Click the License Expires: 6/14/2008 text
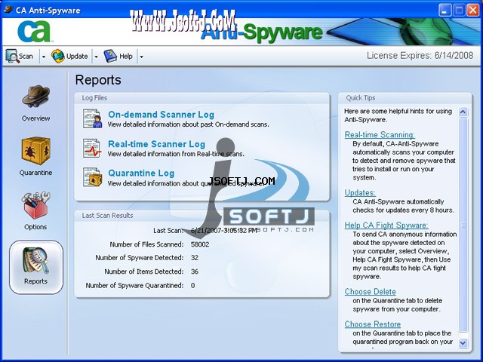The image size is (483, 362). click(x=420, y=56)
